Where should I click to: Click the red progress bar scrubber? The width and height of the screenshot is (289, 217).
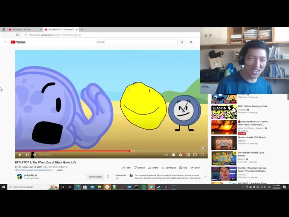click(x=129, y=151)
